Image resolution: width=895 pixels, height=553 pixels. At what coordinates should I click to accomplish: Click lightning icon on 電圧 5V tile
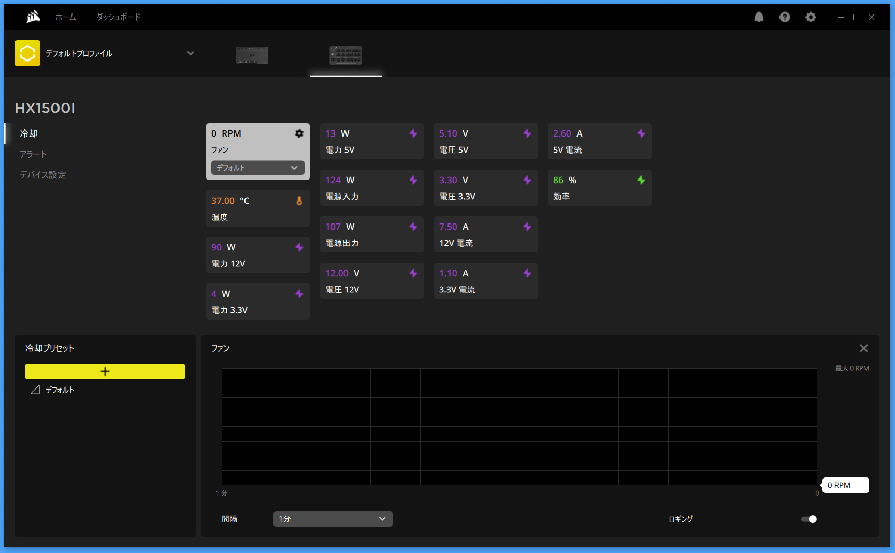point(527,133)
